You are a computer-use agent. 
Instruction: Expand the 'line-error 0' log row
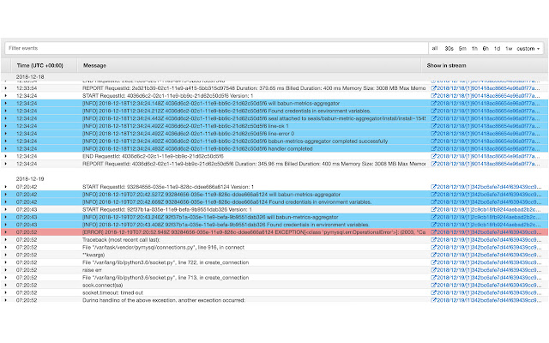coord(6,134)
